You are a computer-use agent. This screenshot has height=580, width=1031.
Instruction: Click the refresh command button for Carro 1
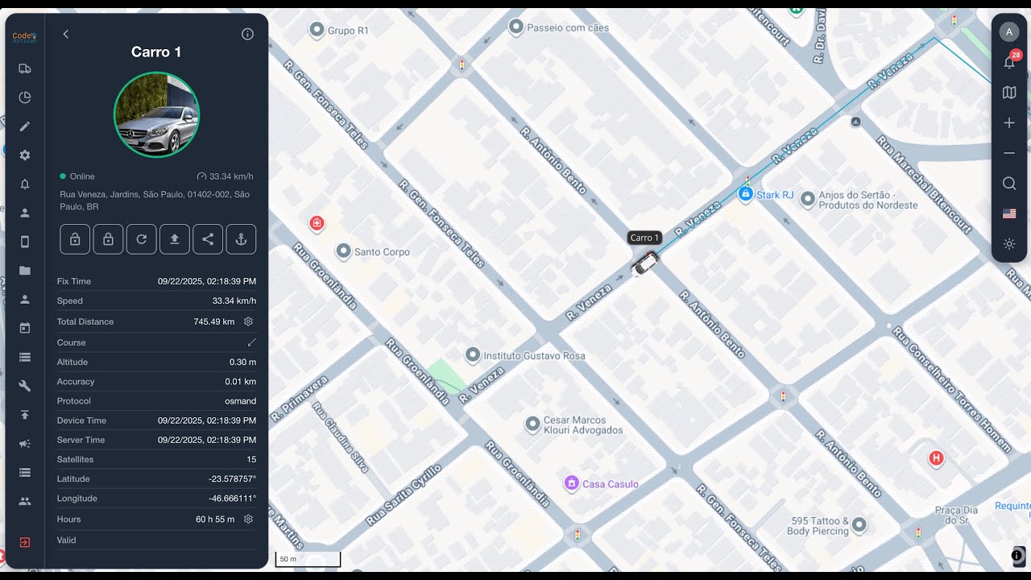[141, 239]
